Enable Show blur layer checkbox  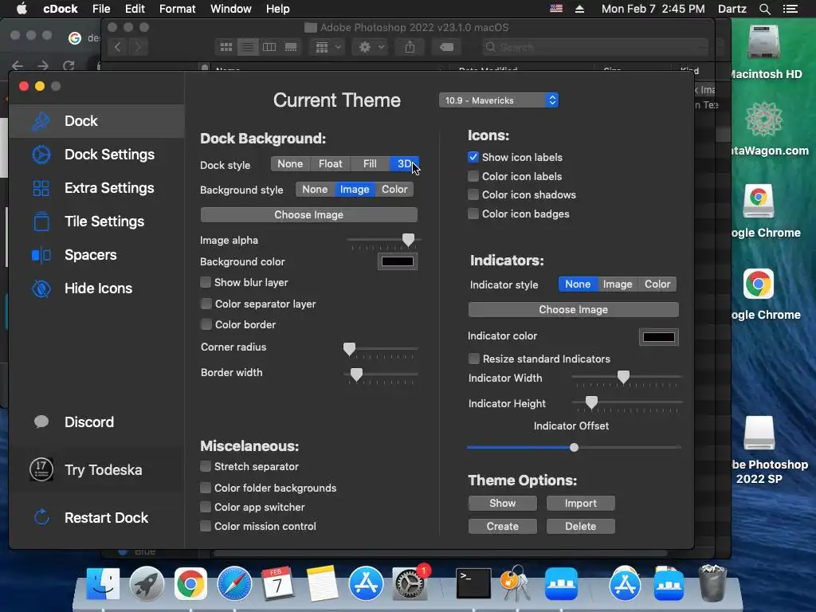tap(206, 282)
